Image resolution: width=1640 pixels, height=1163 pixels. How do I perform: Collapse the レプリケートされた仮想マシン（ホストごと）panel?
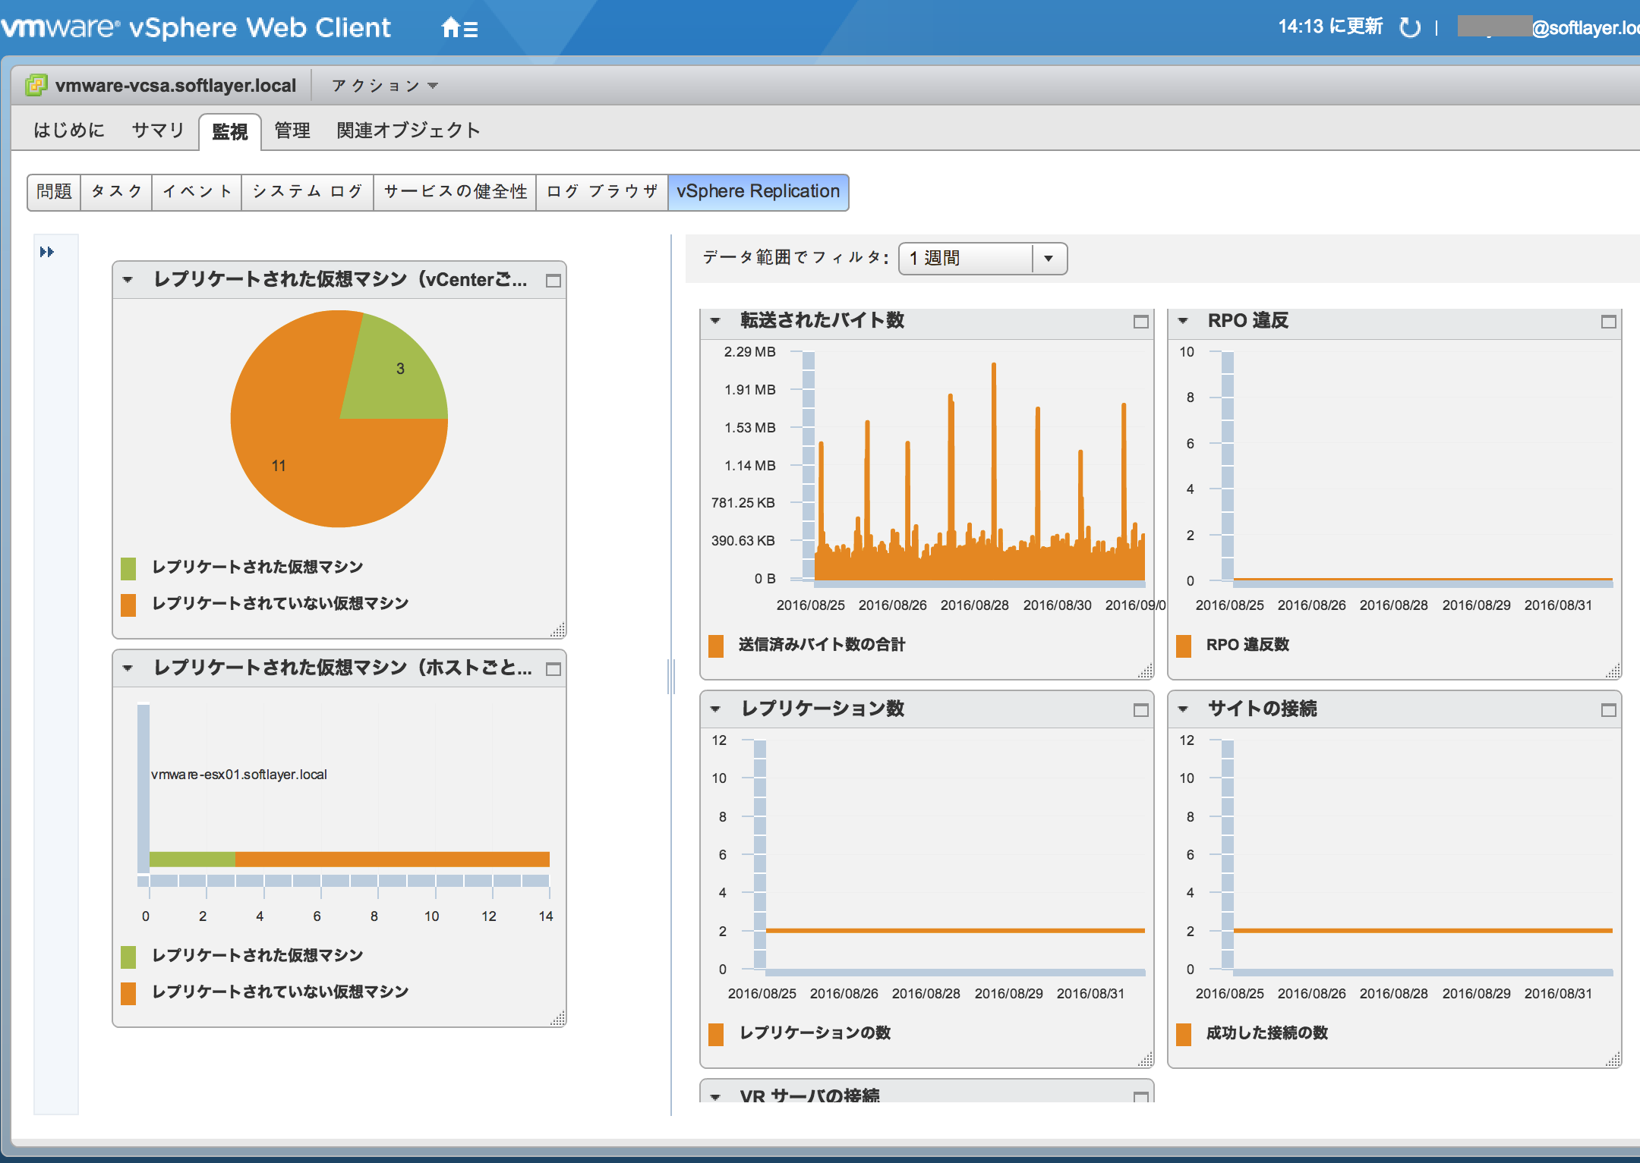click(128, 668)
